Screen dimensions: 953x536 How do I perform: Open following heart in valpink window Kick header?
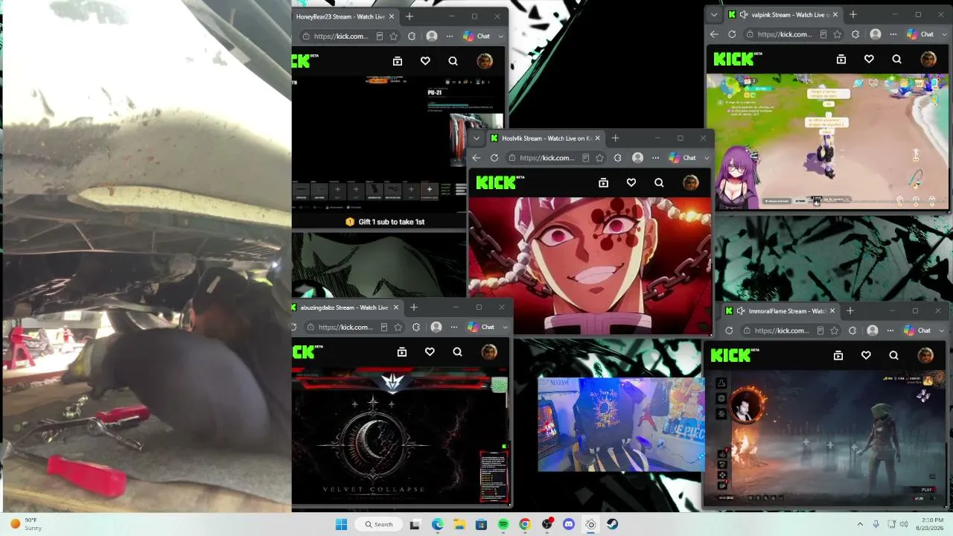[x=869, y=59]
